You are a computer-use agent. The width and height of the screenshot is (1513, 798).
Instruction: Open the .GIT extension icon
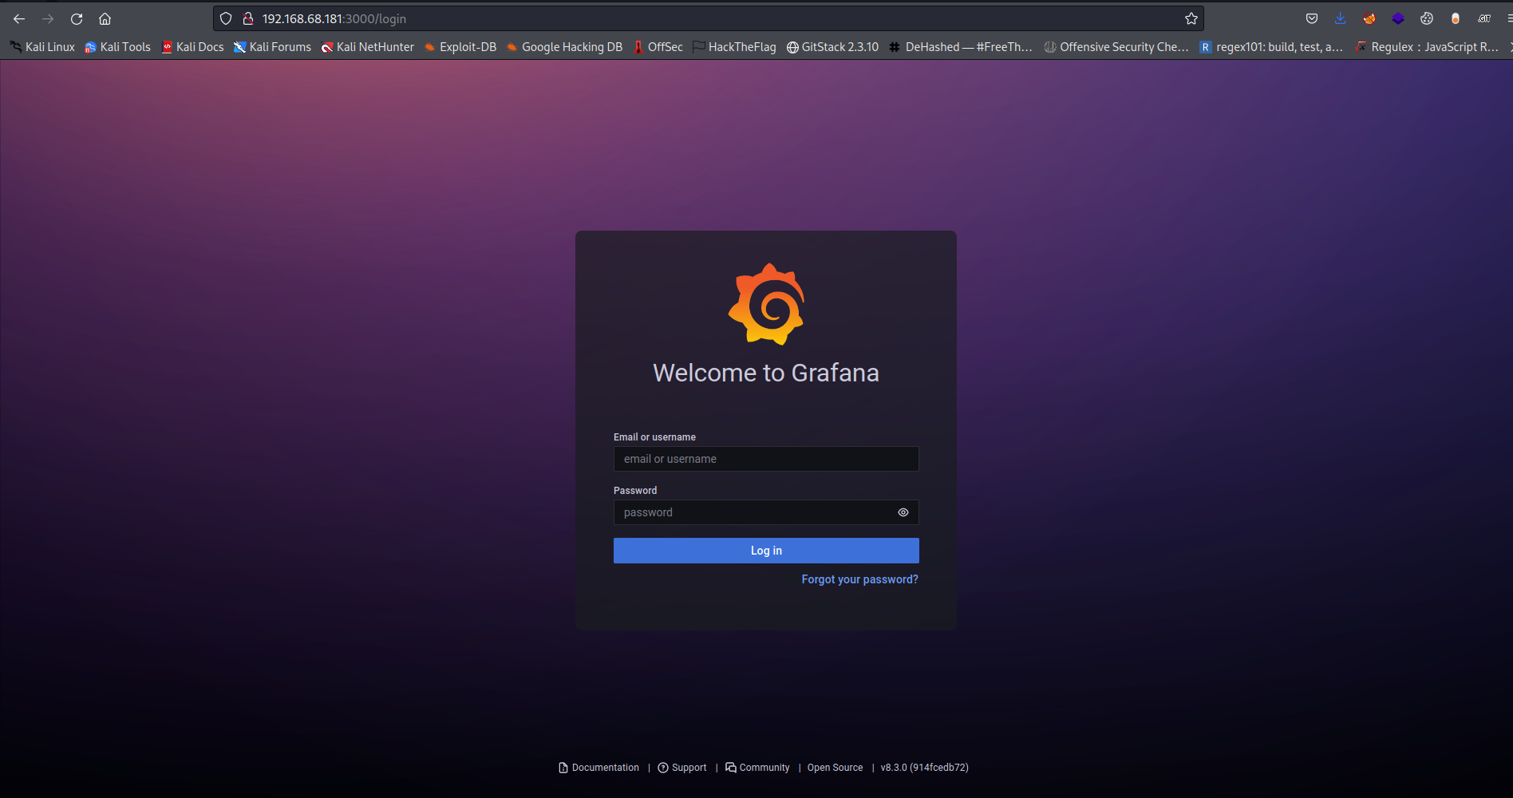(1484, 18)
